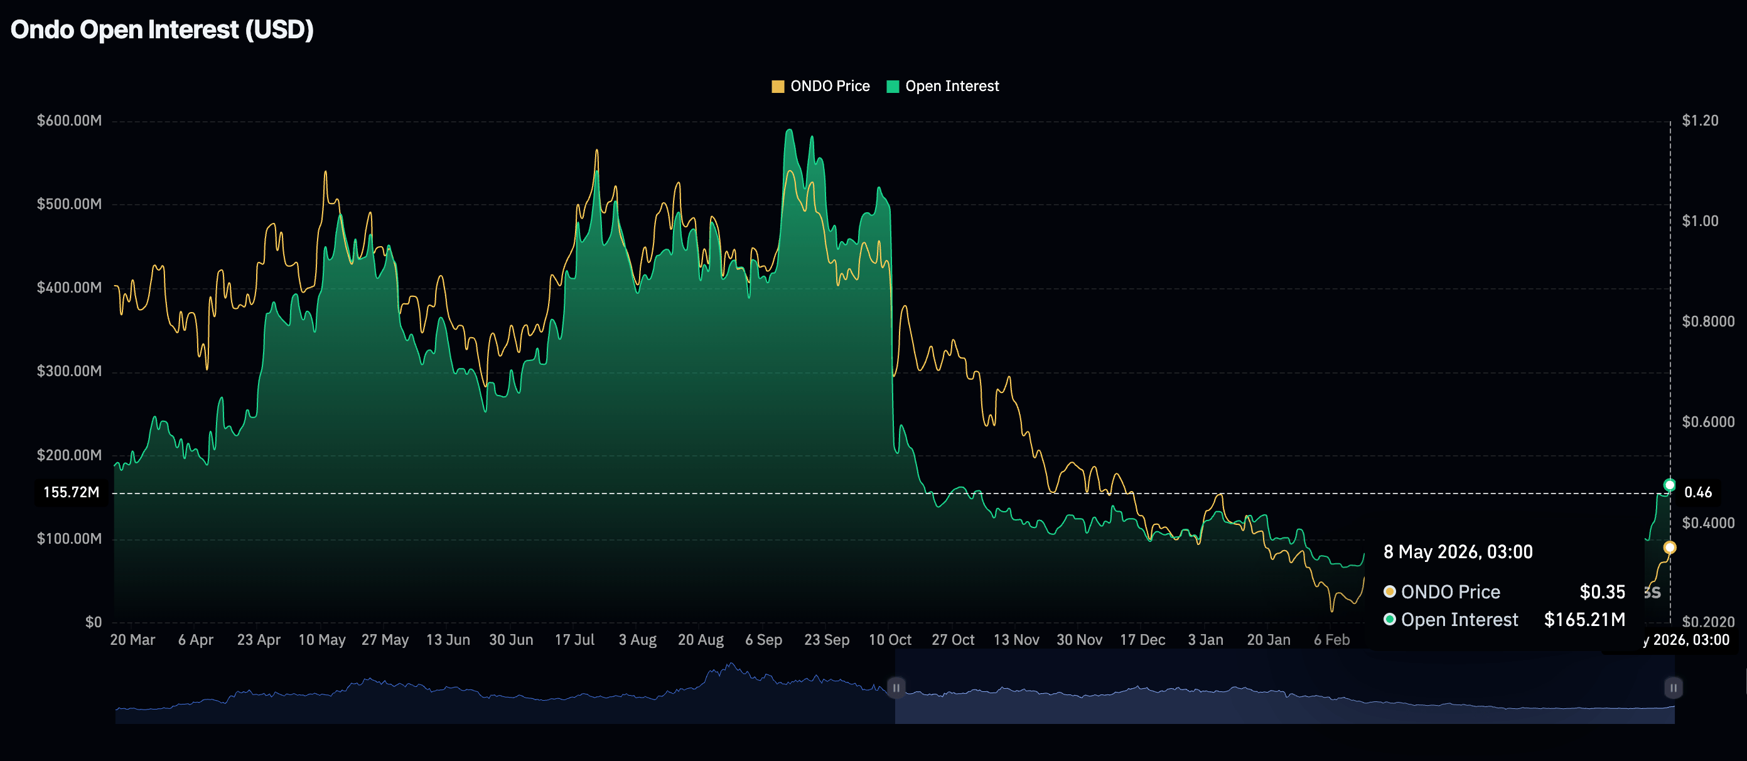The width and height of the screenshot is (1747, 761).
Task: Click the unselected area of the overview mini-chart
Action: click(505, 686)
